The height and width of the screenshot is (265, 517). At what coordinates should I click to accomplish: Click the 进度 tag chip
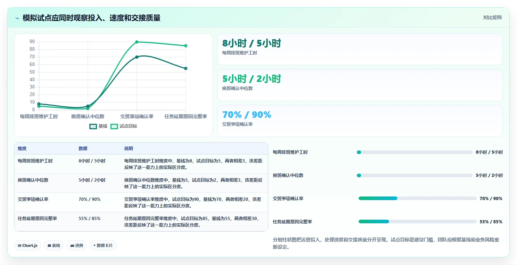pyautogui.click(x=76, y=245)
